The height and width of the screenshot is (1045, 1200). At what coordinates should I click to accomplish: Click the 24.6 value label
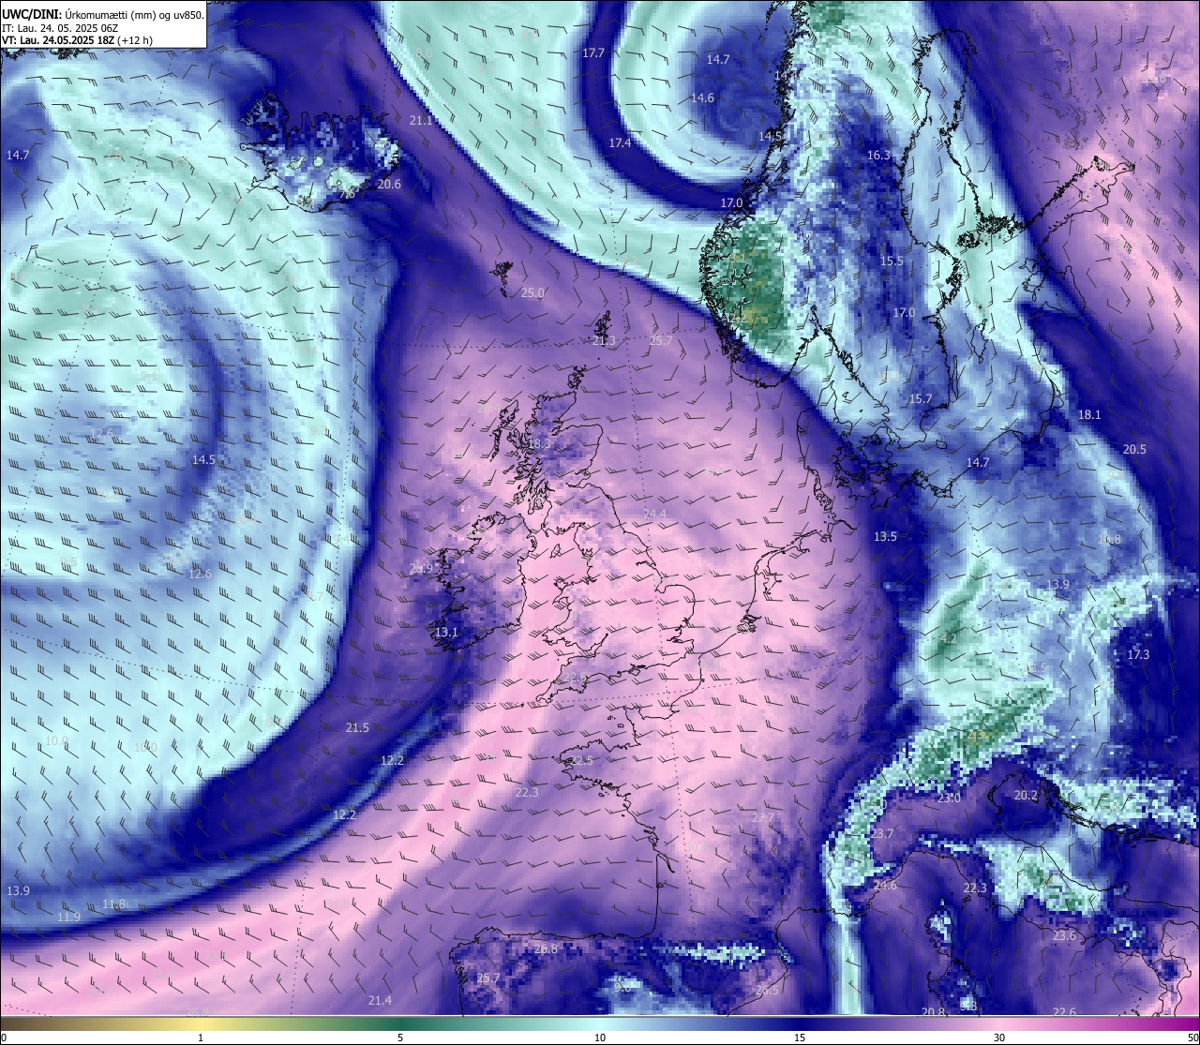tap(885, 886)
